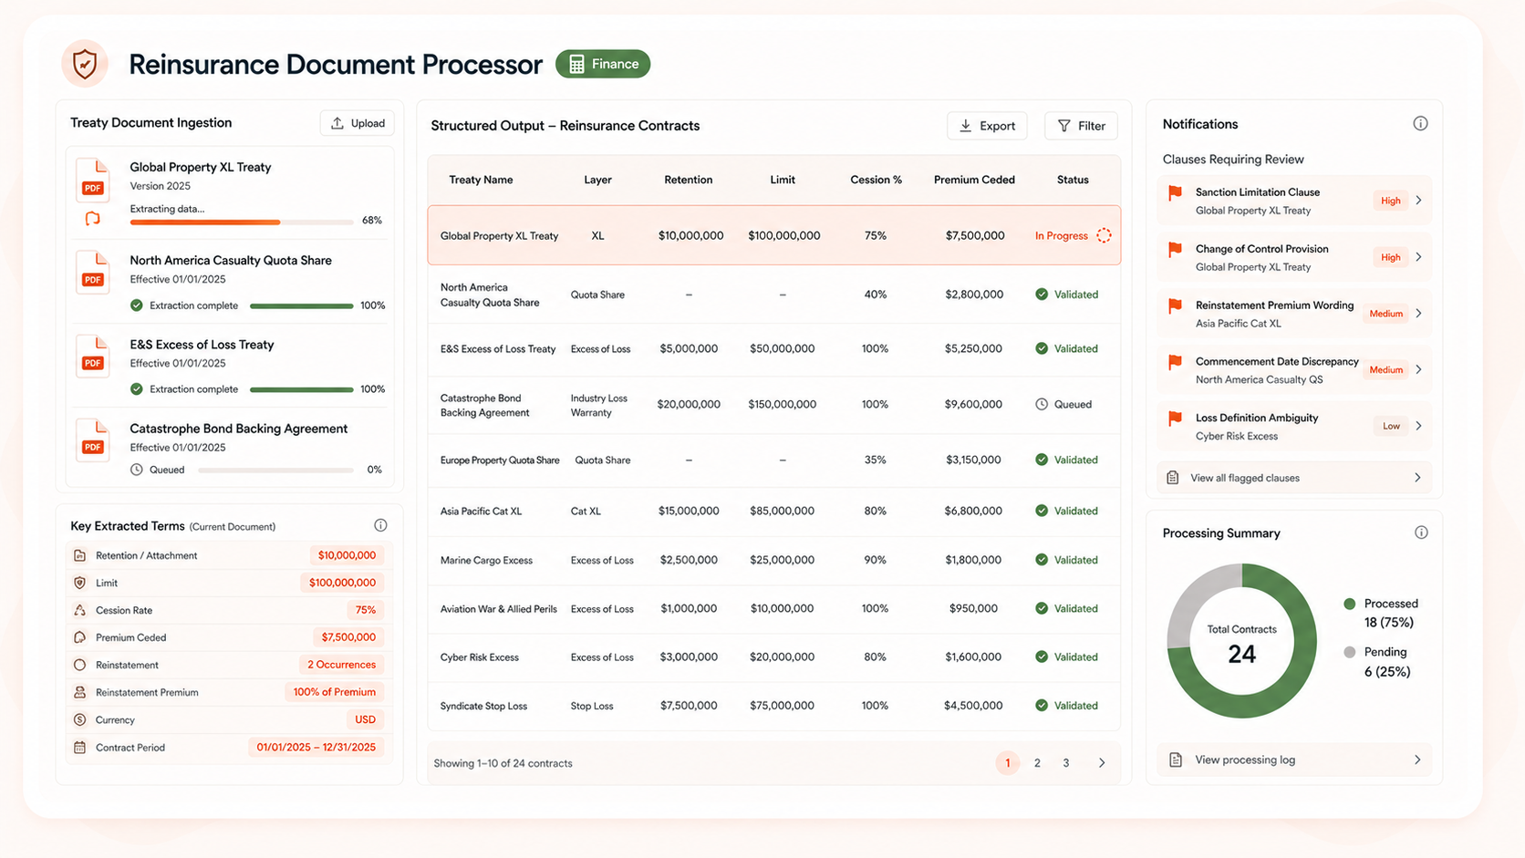Click the shield logo icon
The image size is (1525, 858).
click(85, 64)
